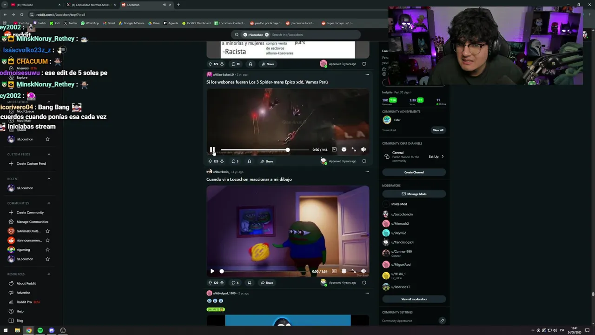
Task: Seek the Spider-mans video progress bar
Action: 265,150
